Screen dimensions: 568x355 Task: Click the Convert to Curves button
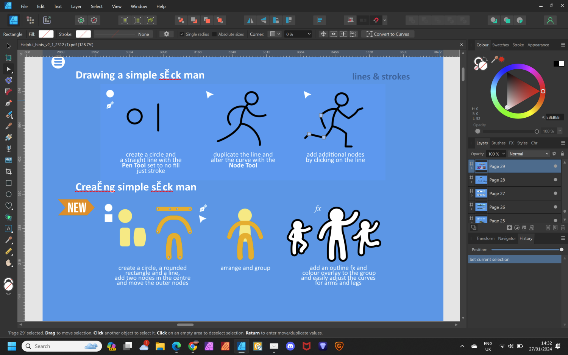tap(388, 34)
